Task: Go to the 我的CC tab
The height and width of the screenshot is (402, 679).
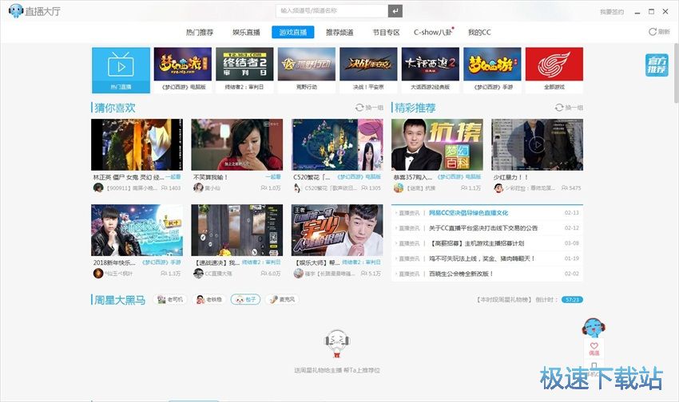Action: click(479, 32)
